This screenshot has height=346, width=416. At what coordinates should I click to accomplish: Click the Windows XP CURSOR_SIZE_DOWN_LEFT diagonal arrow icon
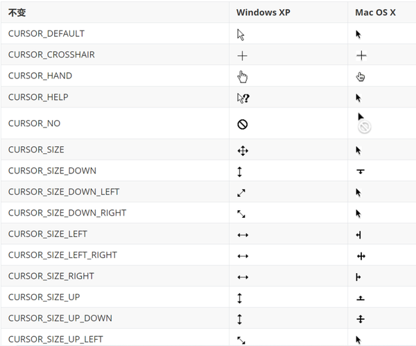(x=242, y=193)
